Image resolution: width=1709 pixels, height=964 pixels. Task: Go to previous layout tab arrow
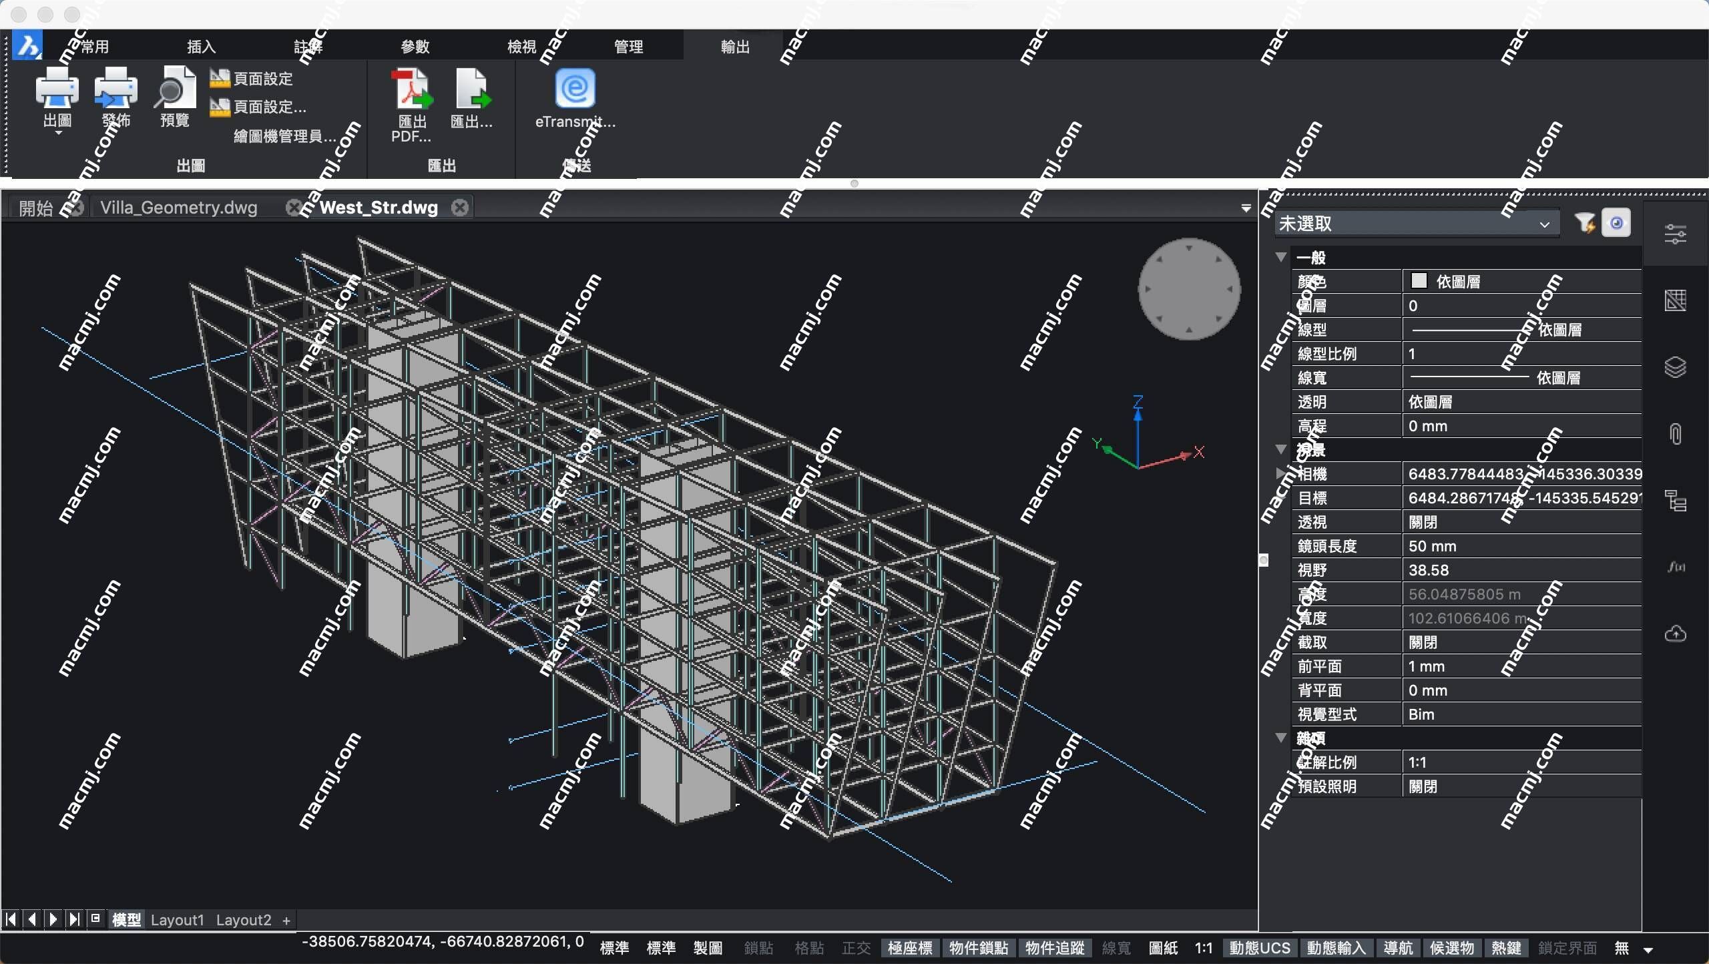click(x=32, y=919)
